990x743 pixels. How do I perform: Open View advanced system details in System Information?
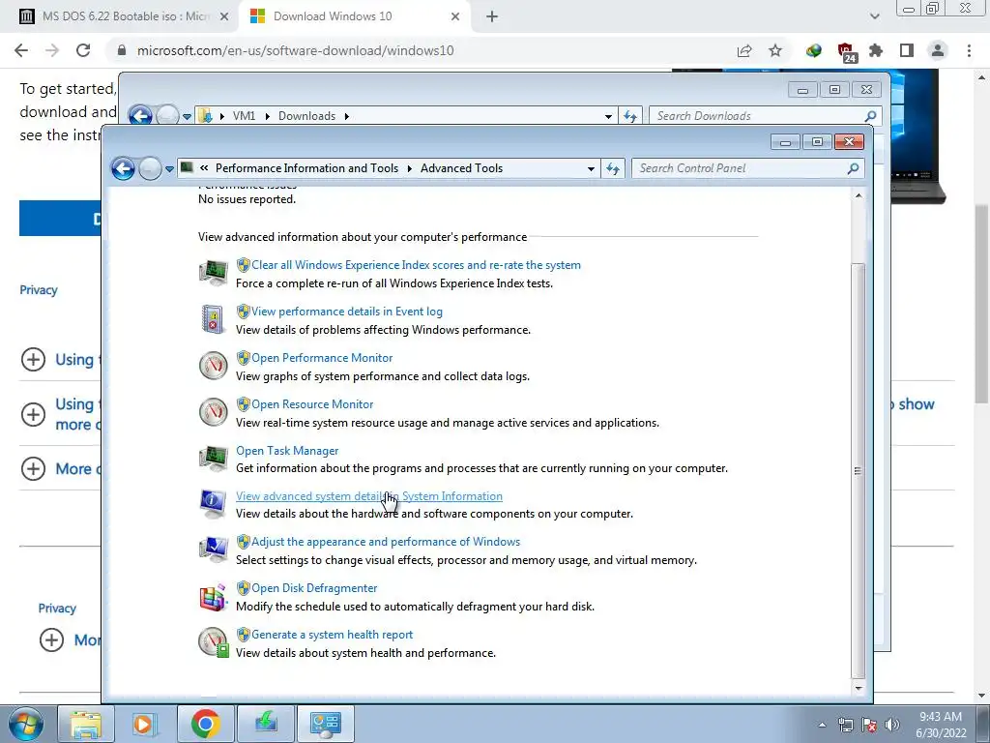click(369, 496)
